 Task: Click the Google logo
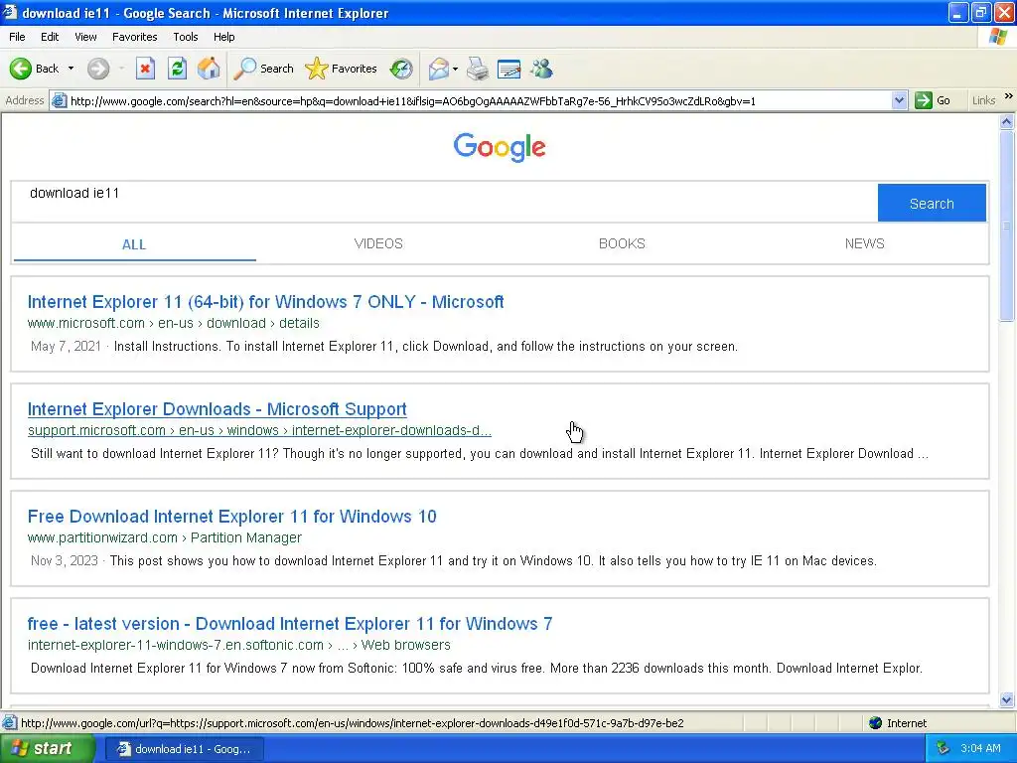pos(500,147)
